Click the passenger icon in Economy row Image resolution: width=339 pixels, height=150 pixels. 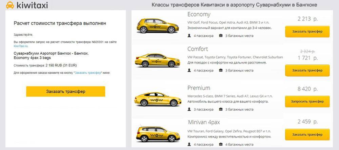(x=189, y=35)
